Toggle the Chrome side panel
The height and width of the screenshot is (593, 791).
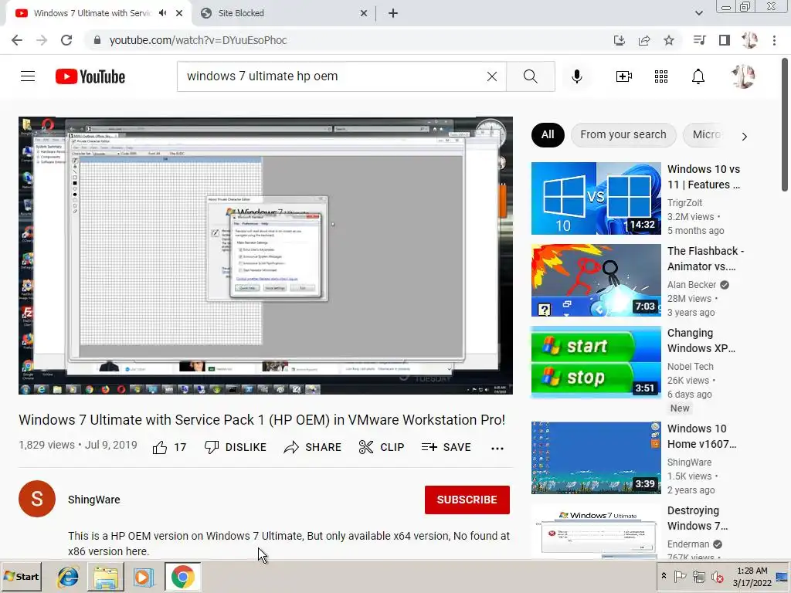[x=725, y=40]
